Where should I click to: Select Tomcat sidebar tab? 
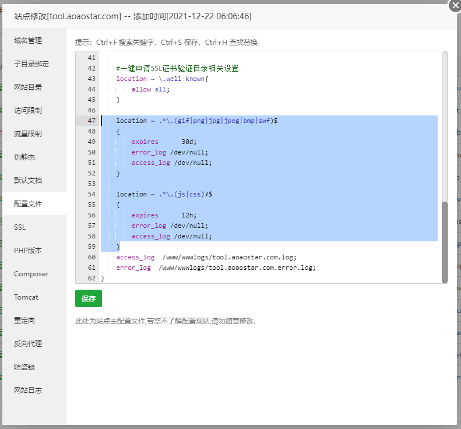(26, 297)
